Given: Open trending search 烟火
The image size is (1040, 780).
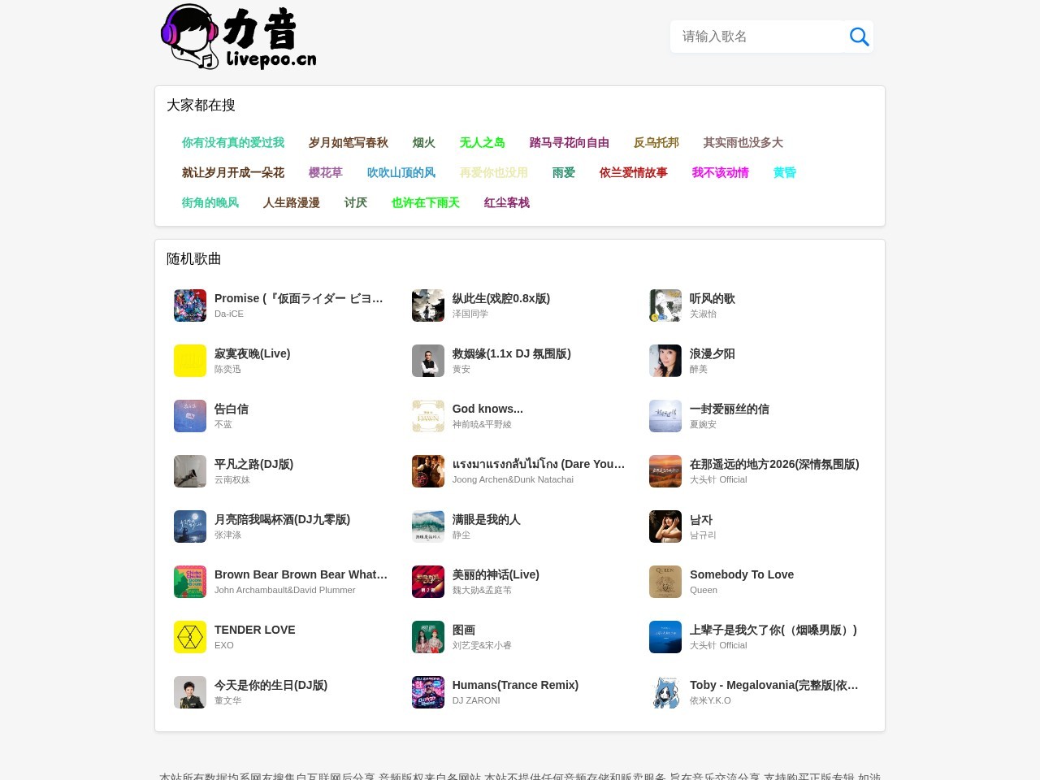Looking at the screenshot, I should point(424,142).
